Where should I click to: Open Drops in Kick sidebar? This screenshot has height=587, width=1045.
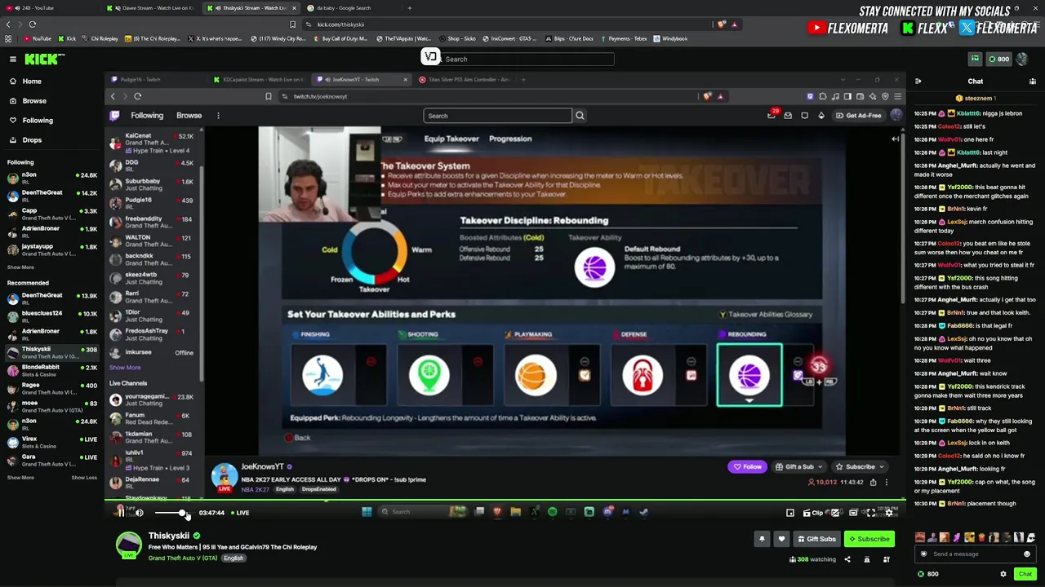pyautogui.click(x=32, y=140)
